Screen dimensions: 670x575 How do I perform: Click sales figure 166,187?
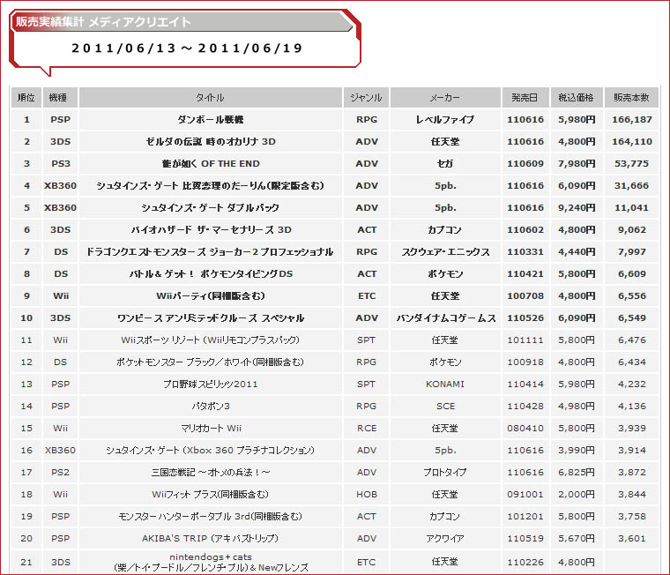(631, 120)
